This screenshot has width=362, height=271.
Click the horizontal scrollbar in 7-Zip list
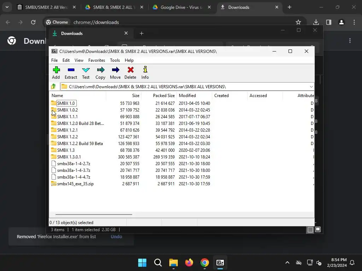point(94,214)
